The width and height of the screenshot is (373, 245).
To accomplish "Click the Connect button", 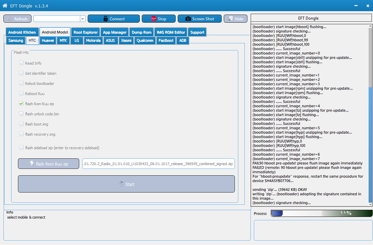I will coord(114,19).
